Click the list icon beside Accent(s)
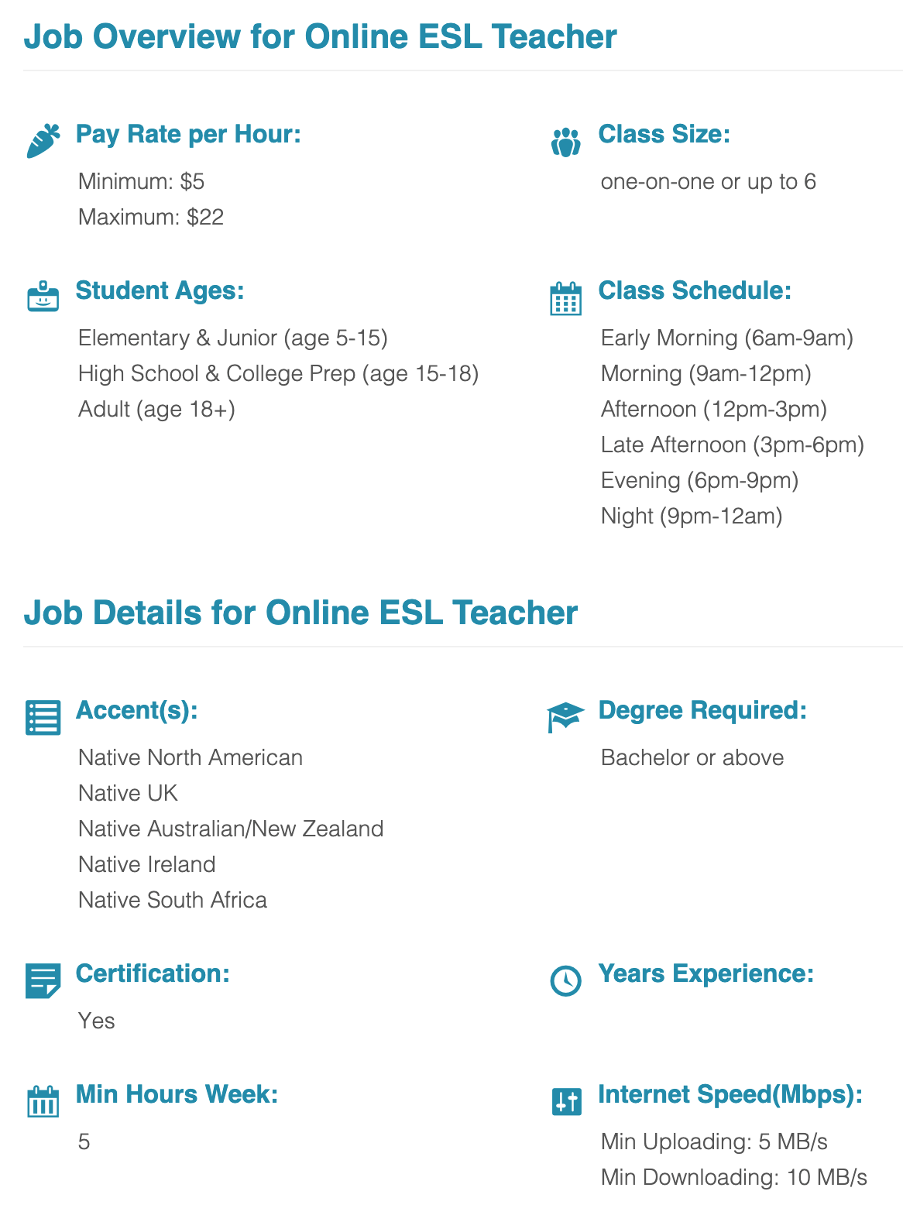This screenshot has width=903, height=1222. pos(43,718)
